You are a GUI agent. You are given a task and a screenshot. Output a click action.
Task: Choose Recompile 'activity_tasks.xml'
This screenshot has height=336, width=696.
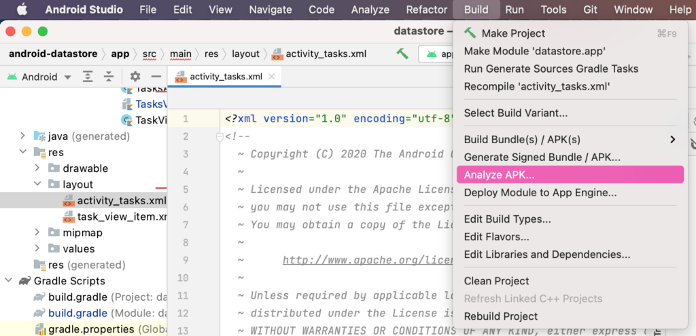click(x=570, y=86)
